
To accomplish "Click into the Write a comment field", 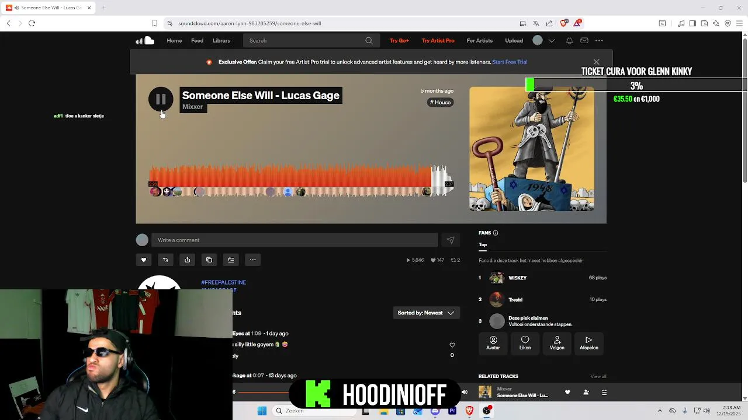I will 295,240.
